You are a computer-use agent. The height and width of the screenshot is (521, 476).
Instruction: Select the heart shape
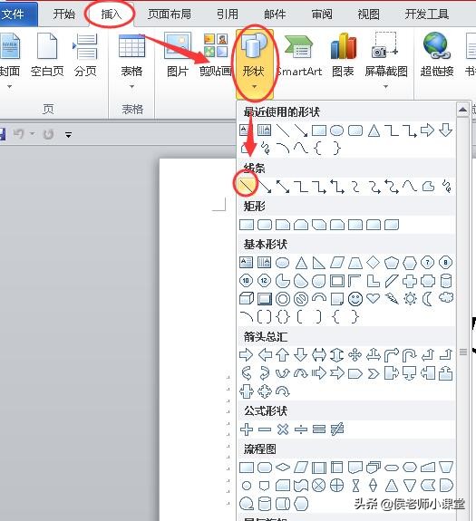coord(373,298)
